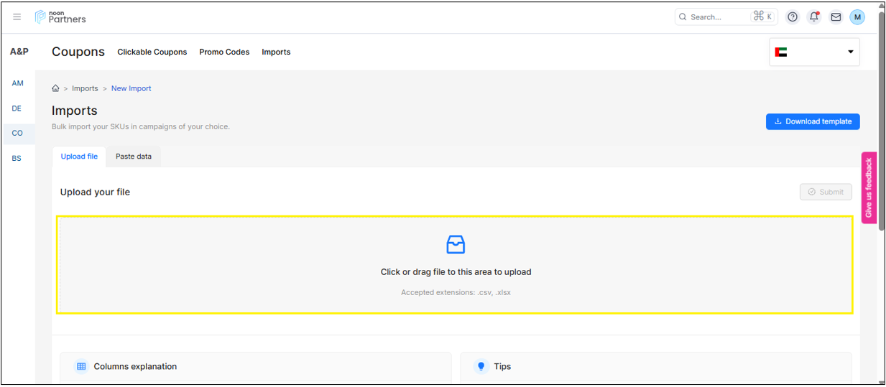Click the noon Partners logo
This screenshot has width=886, height=387.
[60, 17]
